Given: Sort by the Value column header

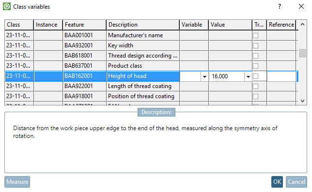Looking at the screenshot, I should pos(230,25).
